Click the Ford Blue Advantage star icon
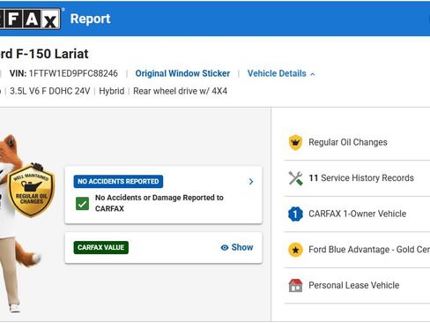 [295, 250]
